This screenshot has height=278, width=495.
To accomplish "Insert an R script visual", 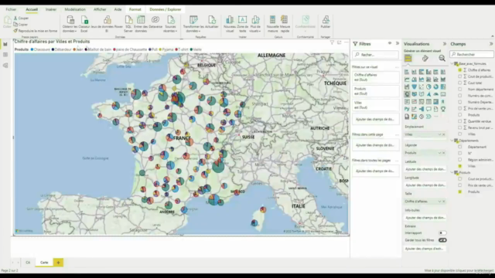I will [x=443, y=101].
